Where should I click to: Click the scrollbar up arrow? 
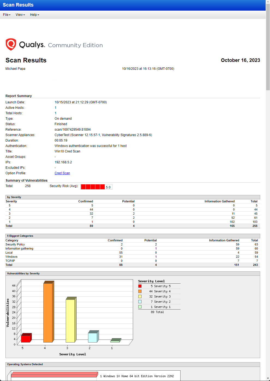click(x=268, y=2)
